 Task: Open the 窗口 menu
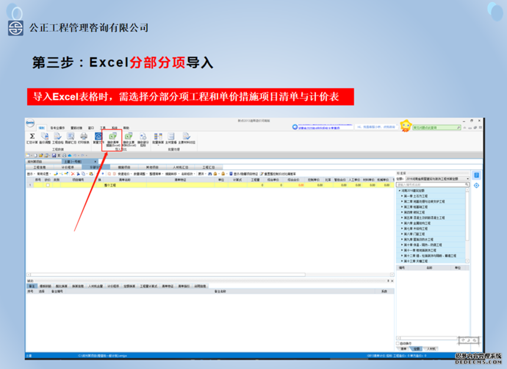91,128
